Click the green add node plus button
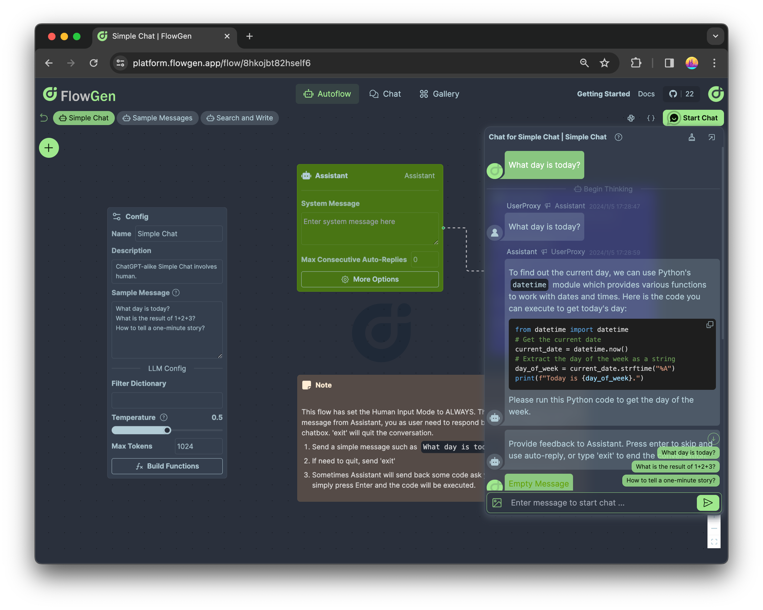763x610 pixels. 49,148
